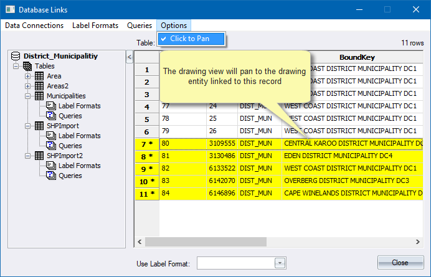Screen dimensions: 431x277
Task: Open the Data Connections menu
Action: (x=34, y=26)
